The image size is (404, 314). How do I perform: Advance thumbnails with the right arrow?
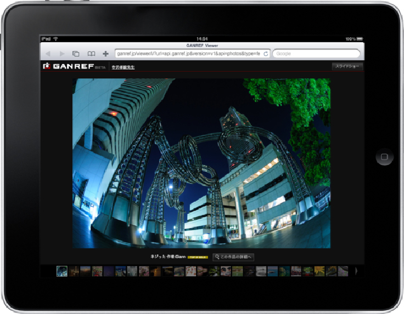tap(356, 271)
